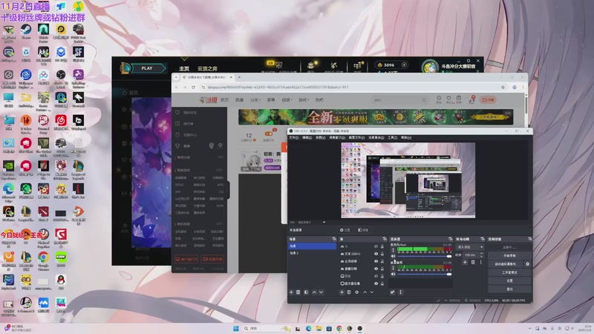Show the hidden fifth source in OBS

(x=376, y=276)
